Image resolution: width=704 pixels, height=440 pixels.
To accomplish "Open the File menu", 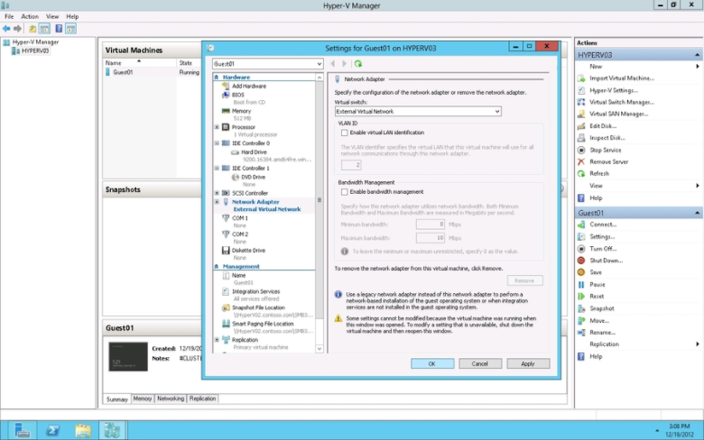I will pos(9,16).
